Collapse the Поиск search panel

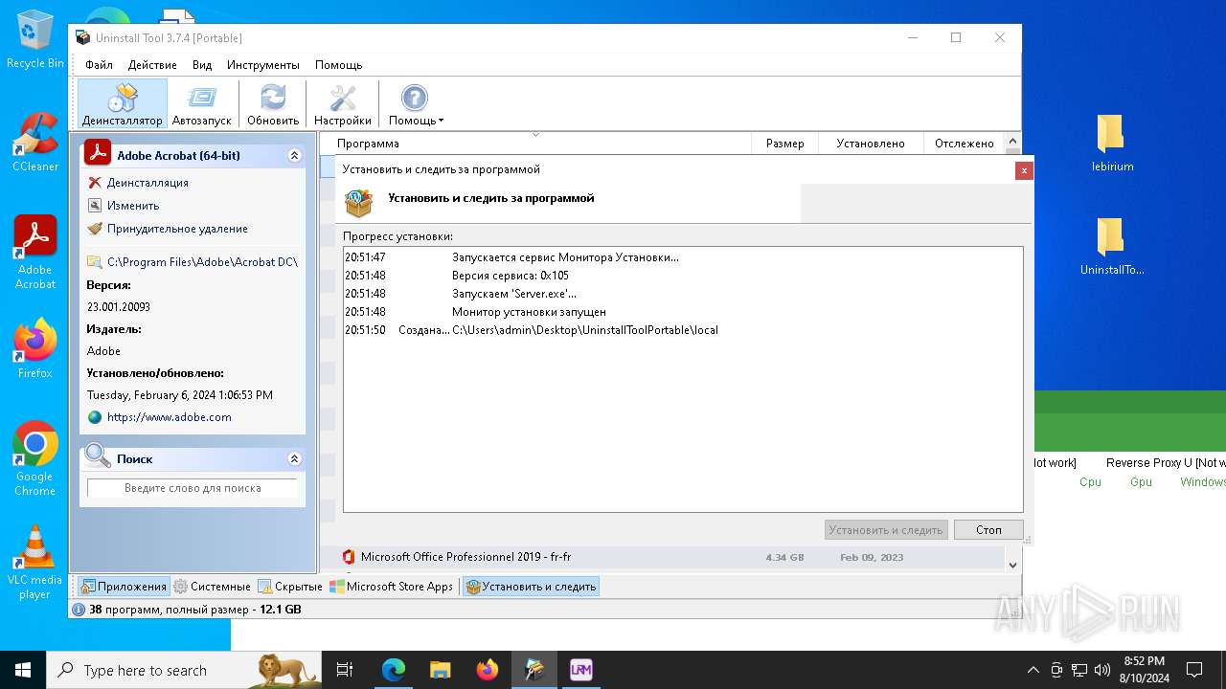[x=294, y=458]
